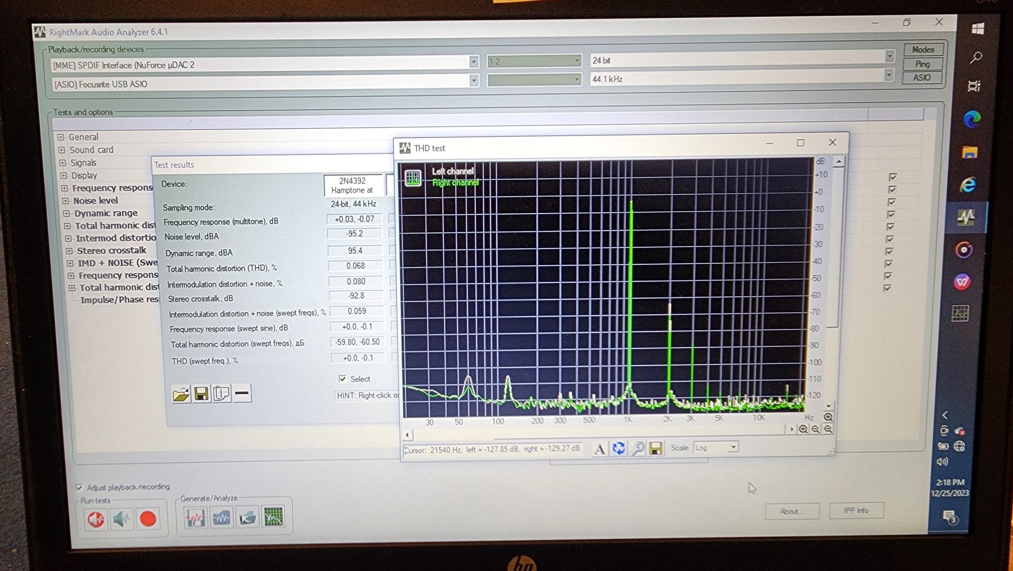Expand Sound card tree node
The width and height of the screenshot is (1013, 571).
tap(62, 150)
